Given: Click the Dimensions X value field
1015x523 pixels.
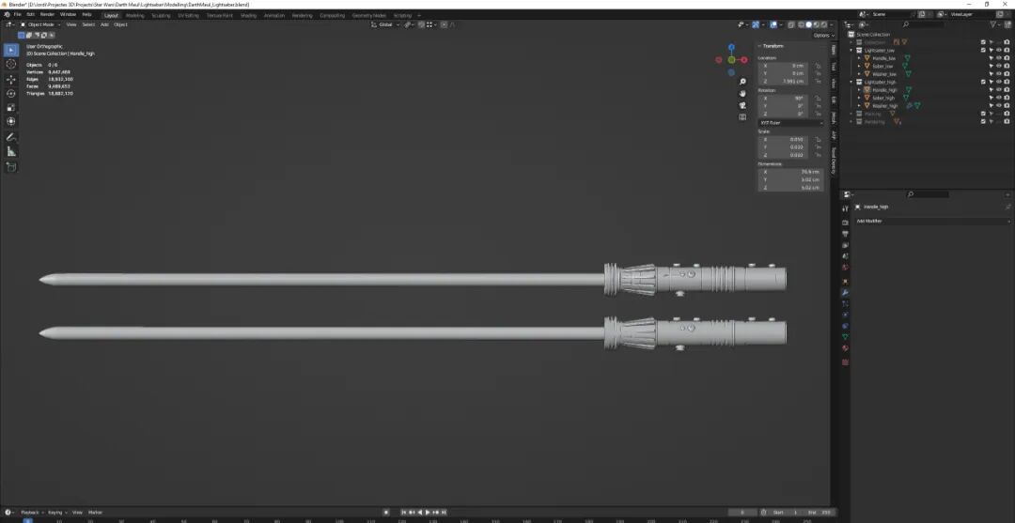Looking at the screenshot, I should tap(791, 171).
